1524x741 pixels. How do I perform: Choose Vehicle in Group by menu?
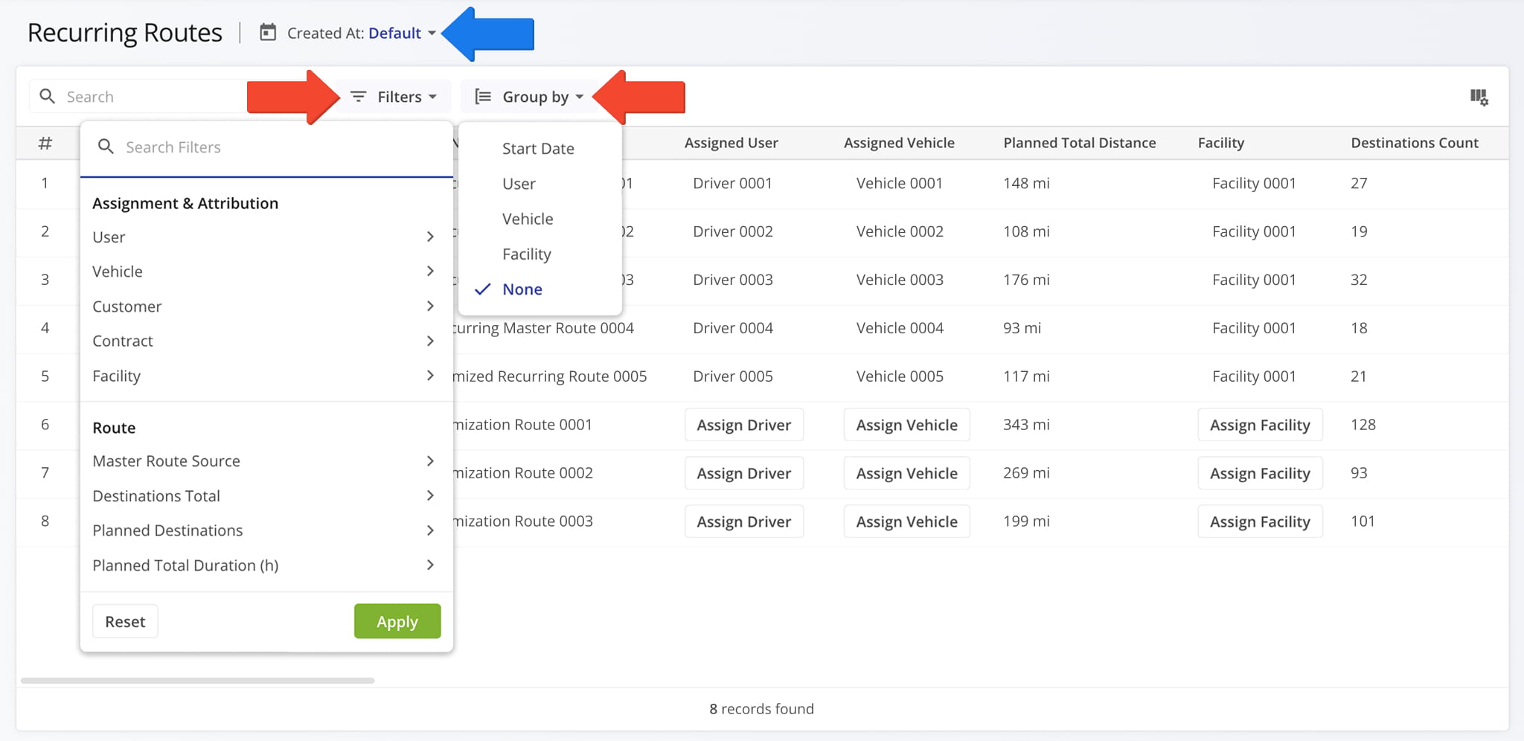coord(527,219)
